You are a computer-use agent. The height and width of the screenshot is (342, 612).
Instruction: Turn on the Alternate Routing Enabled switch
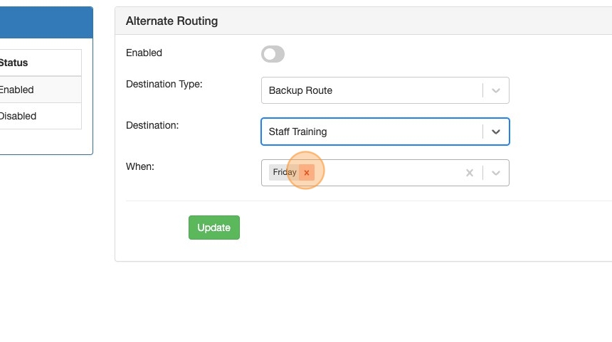(273, 54)
